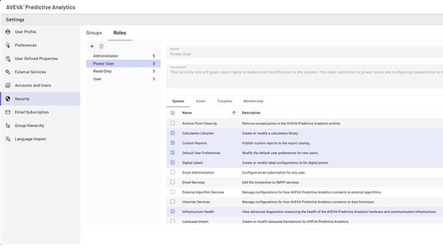Select the Power User role
The width and height of the screenshot is (443, 249).
[x=123, y=63]
